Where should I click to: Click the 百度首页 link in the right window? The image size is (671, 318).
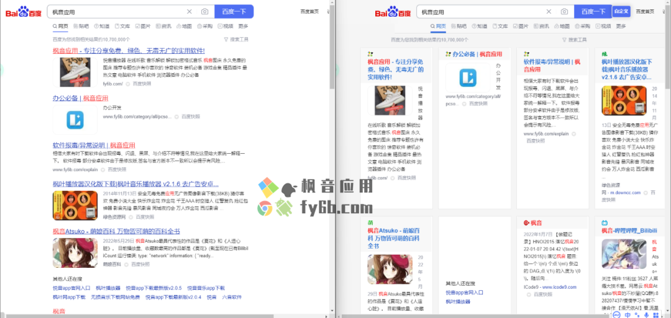tap(645, 12)
